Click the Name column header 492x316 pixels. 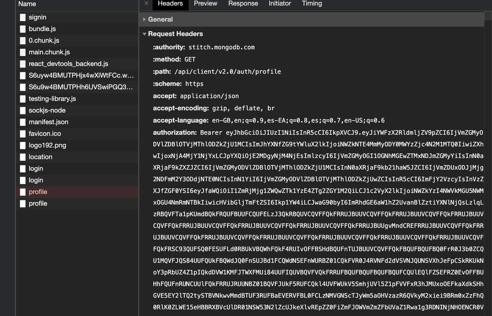pos(27,4)
